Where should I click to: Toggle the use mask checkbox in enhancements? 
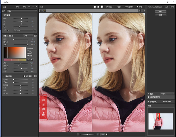pos(24,76)
